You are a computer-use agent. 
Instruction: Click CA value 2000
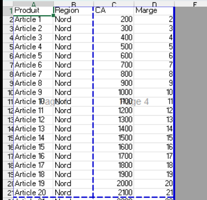coord(114,184)
